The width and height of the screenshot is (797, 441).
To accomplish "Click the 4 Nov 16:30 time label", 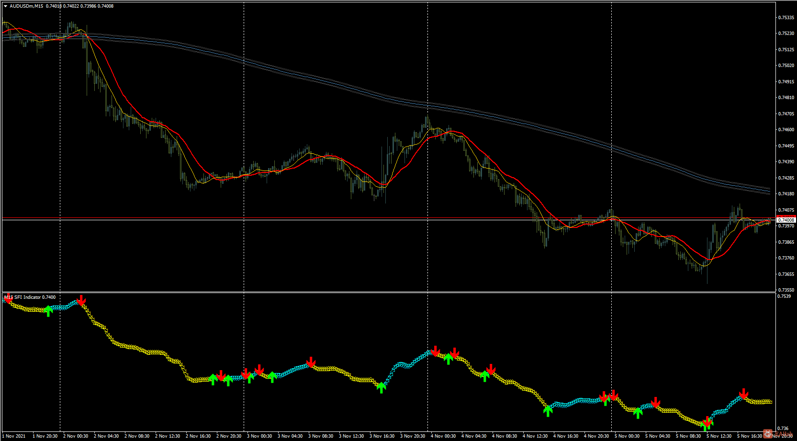I will (566, 436).
